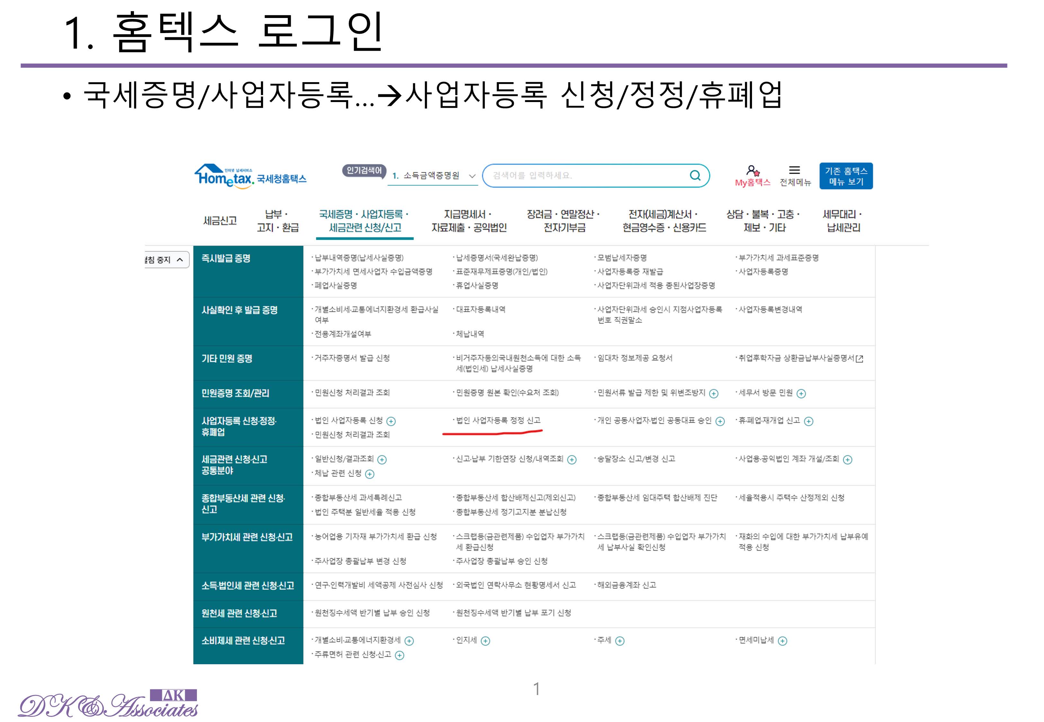Open 장려금·연말정산·전자기부금 menu

click(x=564, y=221)
